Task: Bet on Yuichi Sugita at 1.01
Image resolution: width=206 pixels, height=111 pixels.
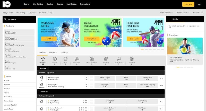Action: [x=142, y=109]
